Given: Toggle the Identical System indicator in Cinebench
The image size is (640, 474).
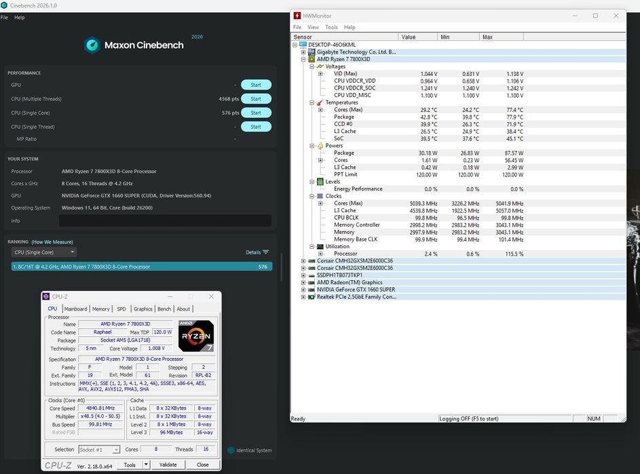Looking at the screenshot, I should [231, 450].
